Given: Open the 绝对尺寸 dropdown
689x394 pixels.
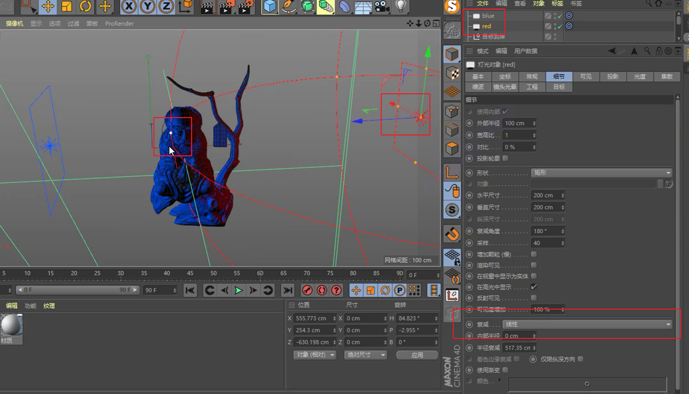Looking at the screenshot, I should [x=365, y=355].
